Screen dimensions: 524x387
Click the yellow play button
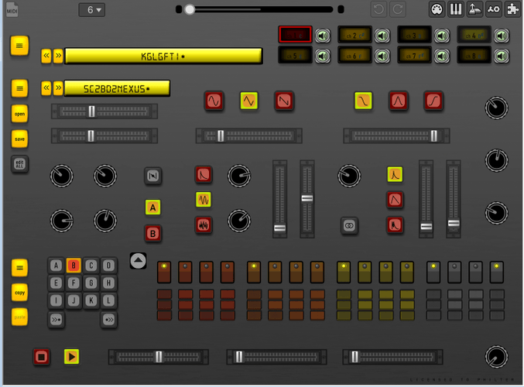point(71,357)
